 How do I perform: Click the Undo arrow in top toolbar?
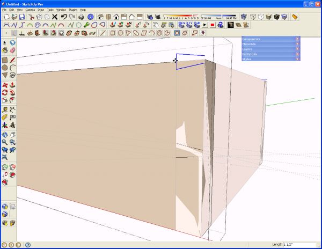(64, 17)
